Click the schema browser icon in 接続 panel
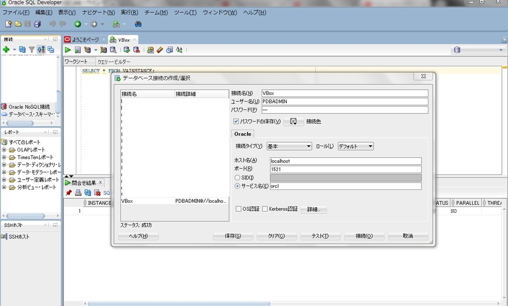508x306 pixels. pyautogui.click(x=41, y=50)
